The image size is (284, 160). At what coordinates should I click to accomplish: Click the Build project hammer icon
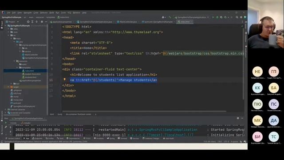pos(170,17)
